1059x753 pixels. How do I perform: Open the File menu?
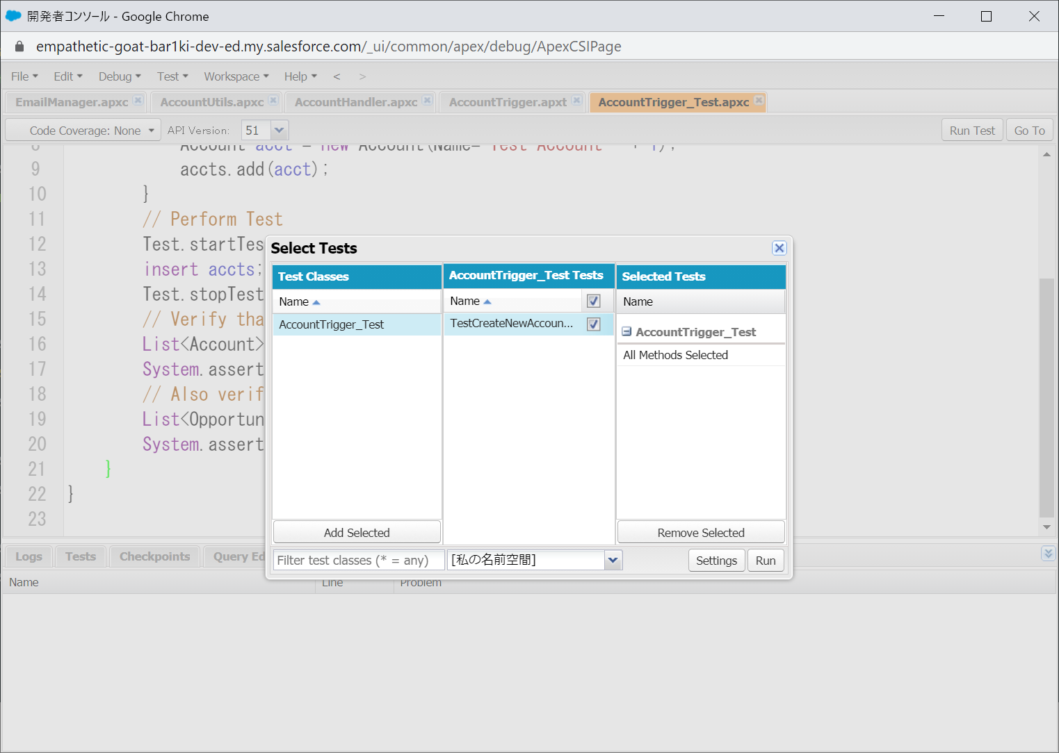point(24,76)
